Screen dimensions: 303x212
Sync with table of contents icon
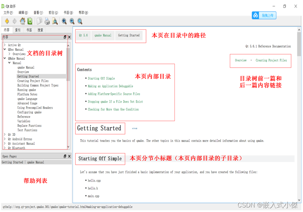[30, 21]
